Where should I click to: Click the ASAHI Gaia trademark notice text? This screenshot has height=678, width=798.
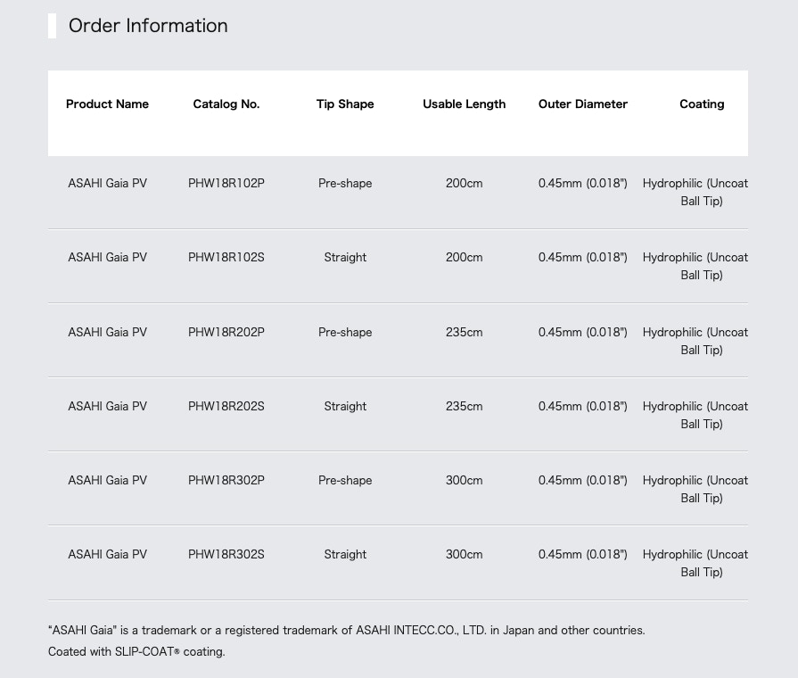pos(347,630)
